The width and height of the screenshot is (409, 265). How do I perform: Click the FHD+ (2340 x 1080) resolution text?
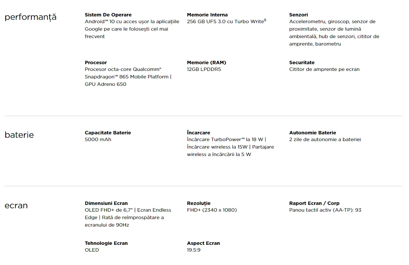pyautogui.click(x=212, y=210)
